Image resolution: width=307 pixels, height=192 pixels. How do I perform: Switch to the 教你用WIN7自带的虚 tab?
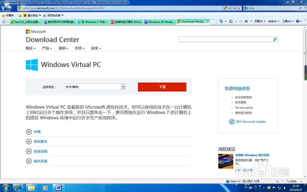pos(60,22)
